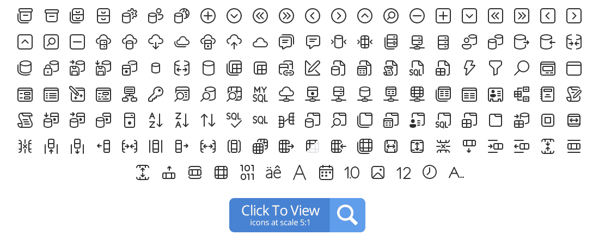Select the MY SQL text icon
This screenshot has width=599, height=241.
tap(260, 94)
